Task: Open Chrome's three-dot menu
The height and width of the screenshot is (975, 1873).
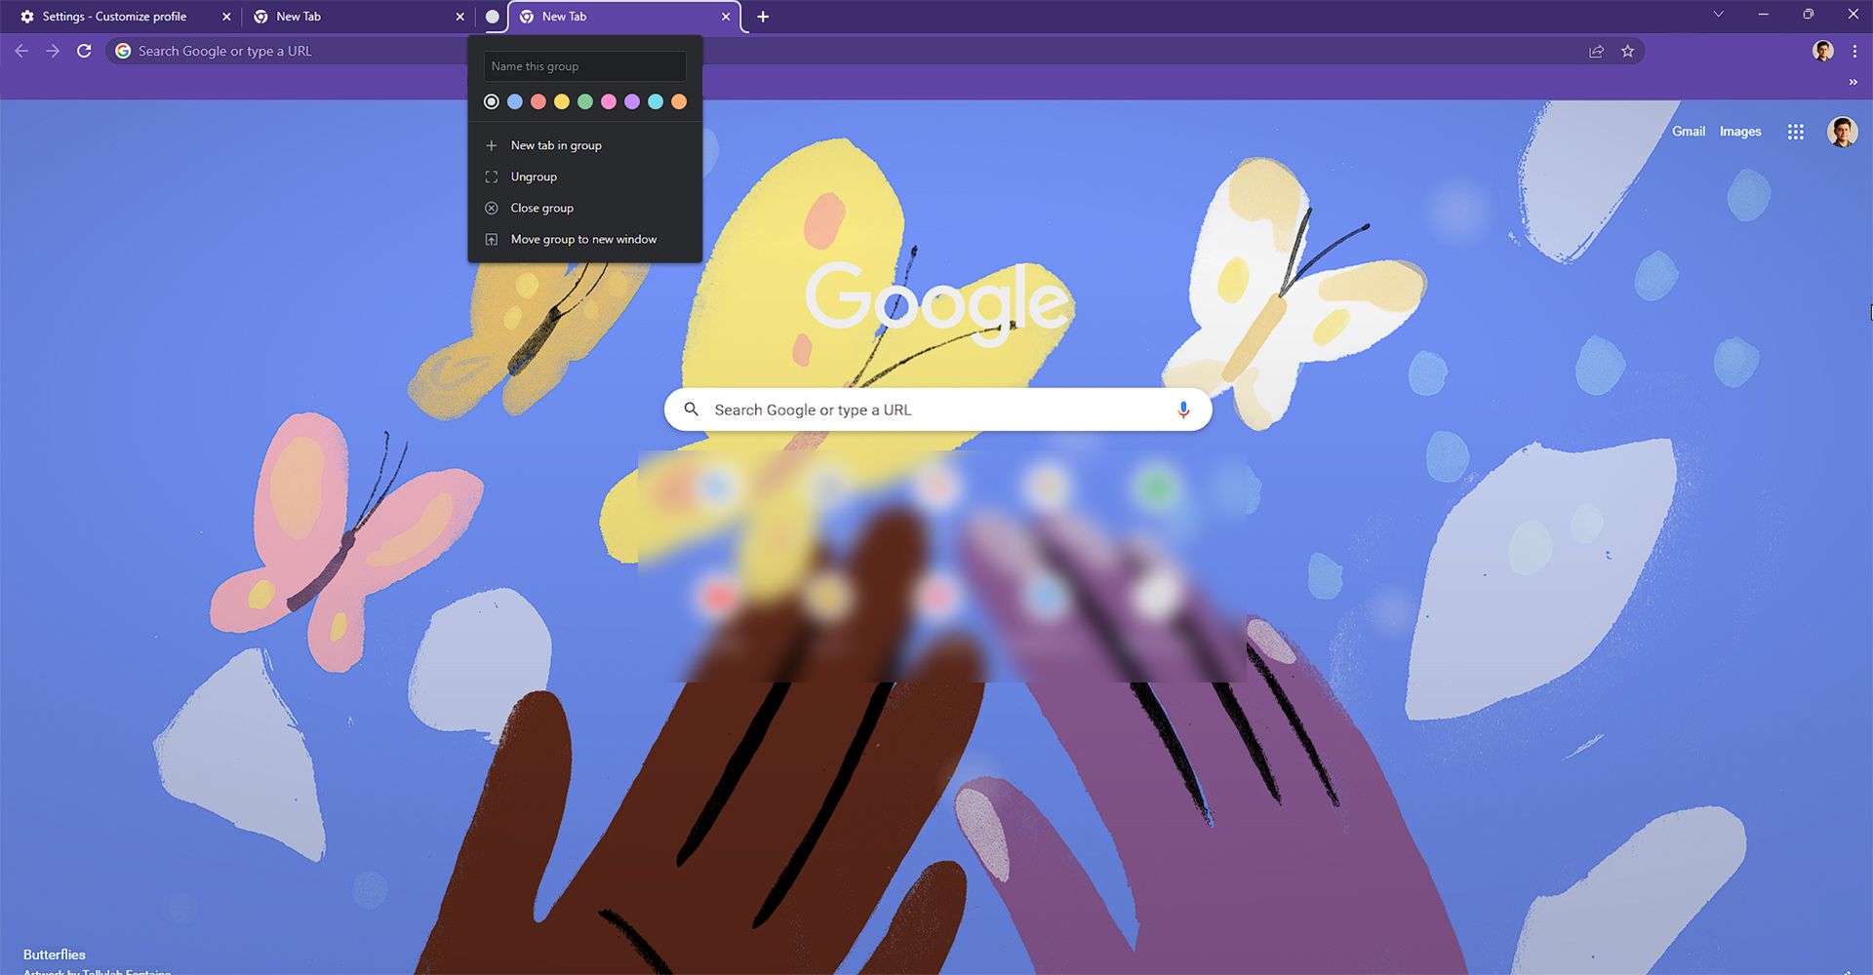Action: 1854,51
